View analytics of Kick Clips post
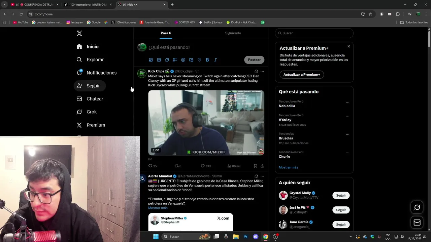The image size is (431, 242). coord(234,166)
